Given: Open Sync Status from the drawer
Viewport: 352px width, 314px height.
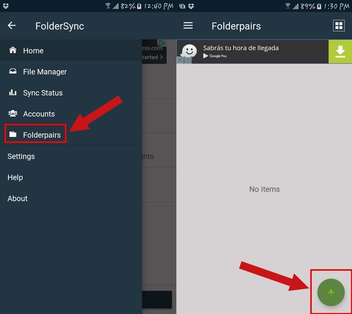Looking at the screenshot, I should point(43,93).
